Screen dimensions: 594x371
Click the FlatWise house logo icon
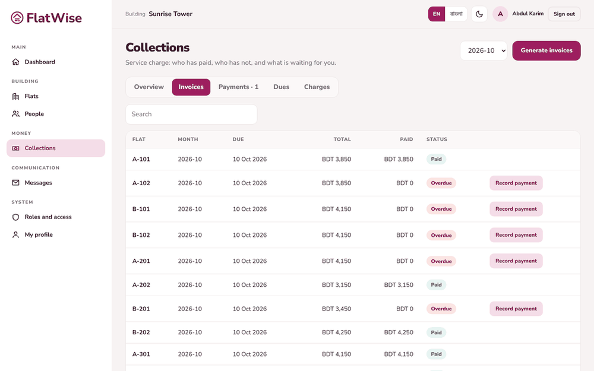click(17, 17)
